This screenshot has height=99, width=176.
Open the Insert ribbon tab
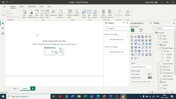21,7
